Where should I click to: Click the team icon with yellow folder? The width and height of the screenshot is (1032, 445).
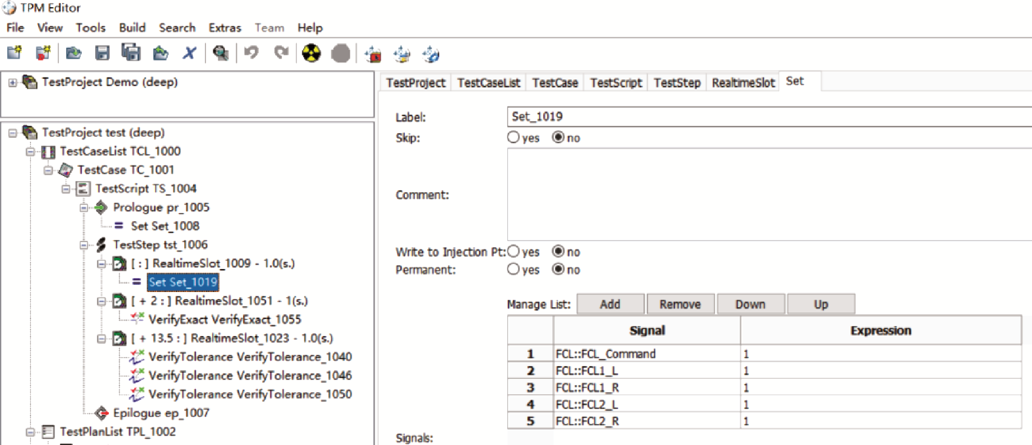click(x=402, y=54)
